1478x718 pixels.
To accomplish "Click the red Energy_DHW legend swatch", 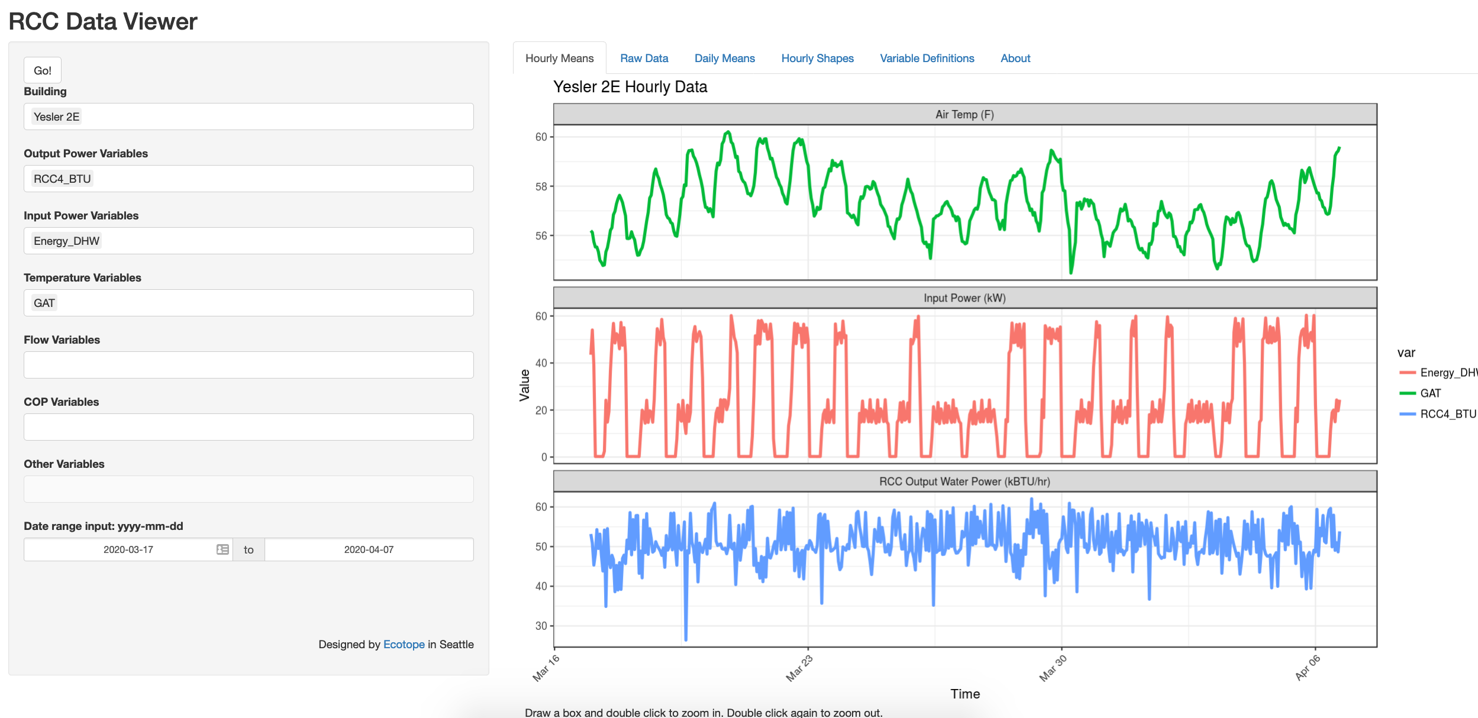I will coord(1408,373).
